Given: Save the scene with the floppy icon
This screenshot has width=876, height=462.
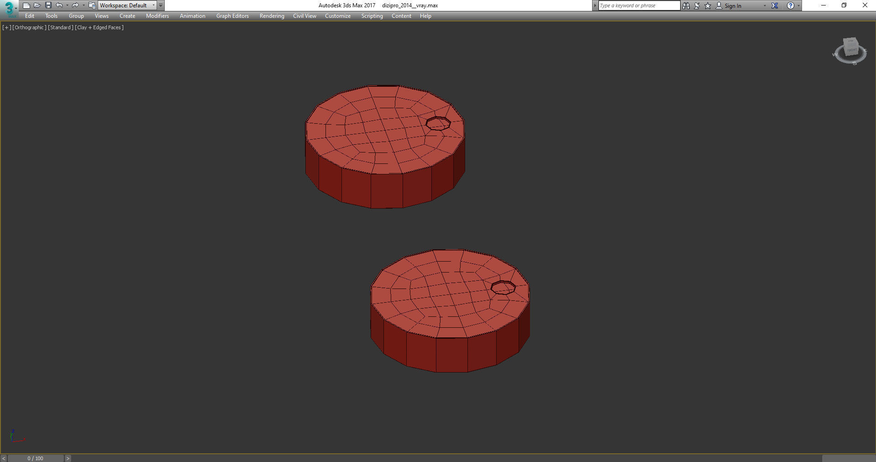Looking at the screenshot, I should point(48,5).
